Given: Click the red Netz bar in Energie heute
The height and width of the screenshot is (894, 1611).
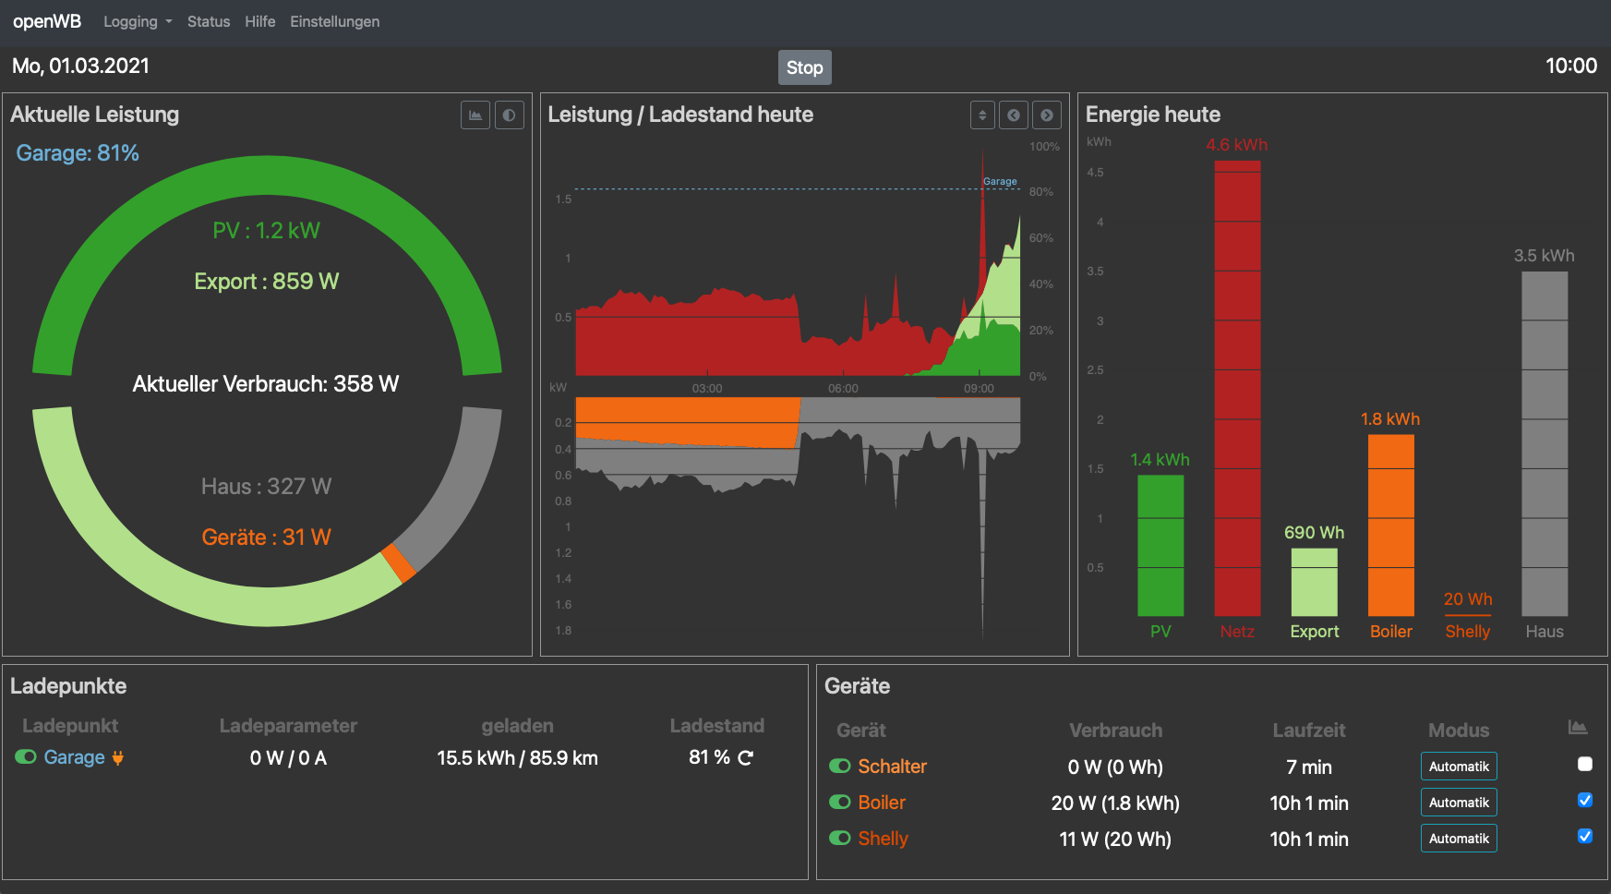Looking at the screenshot, I should (1237, 388).
